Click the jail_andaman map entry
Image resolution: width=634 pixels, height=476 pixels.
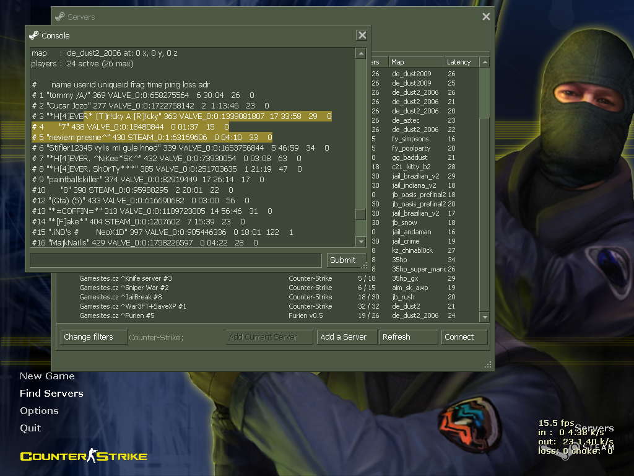[x=411, y=232]
